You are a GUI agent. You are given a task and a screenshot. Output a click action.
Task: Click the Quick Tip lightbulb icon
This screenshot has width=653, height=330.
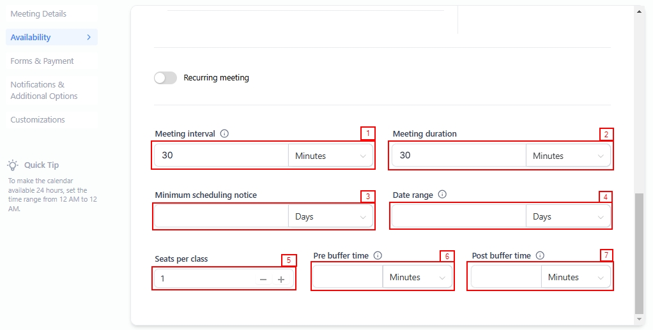click(x=13, y=165)
